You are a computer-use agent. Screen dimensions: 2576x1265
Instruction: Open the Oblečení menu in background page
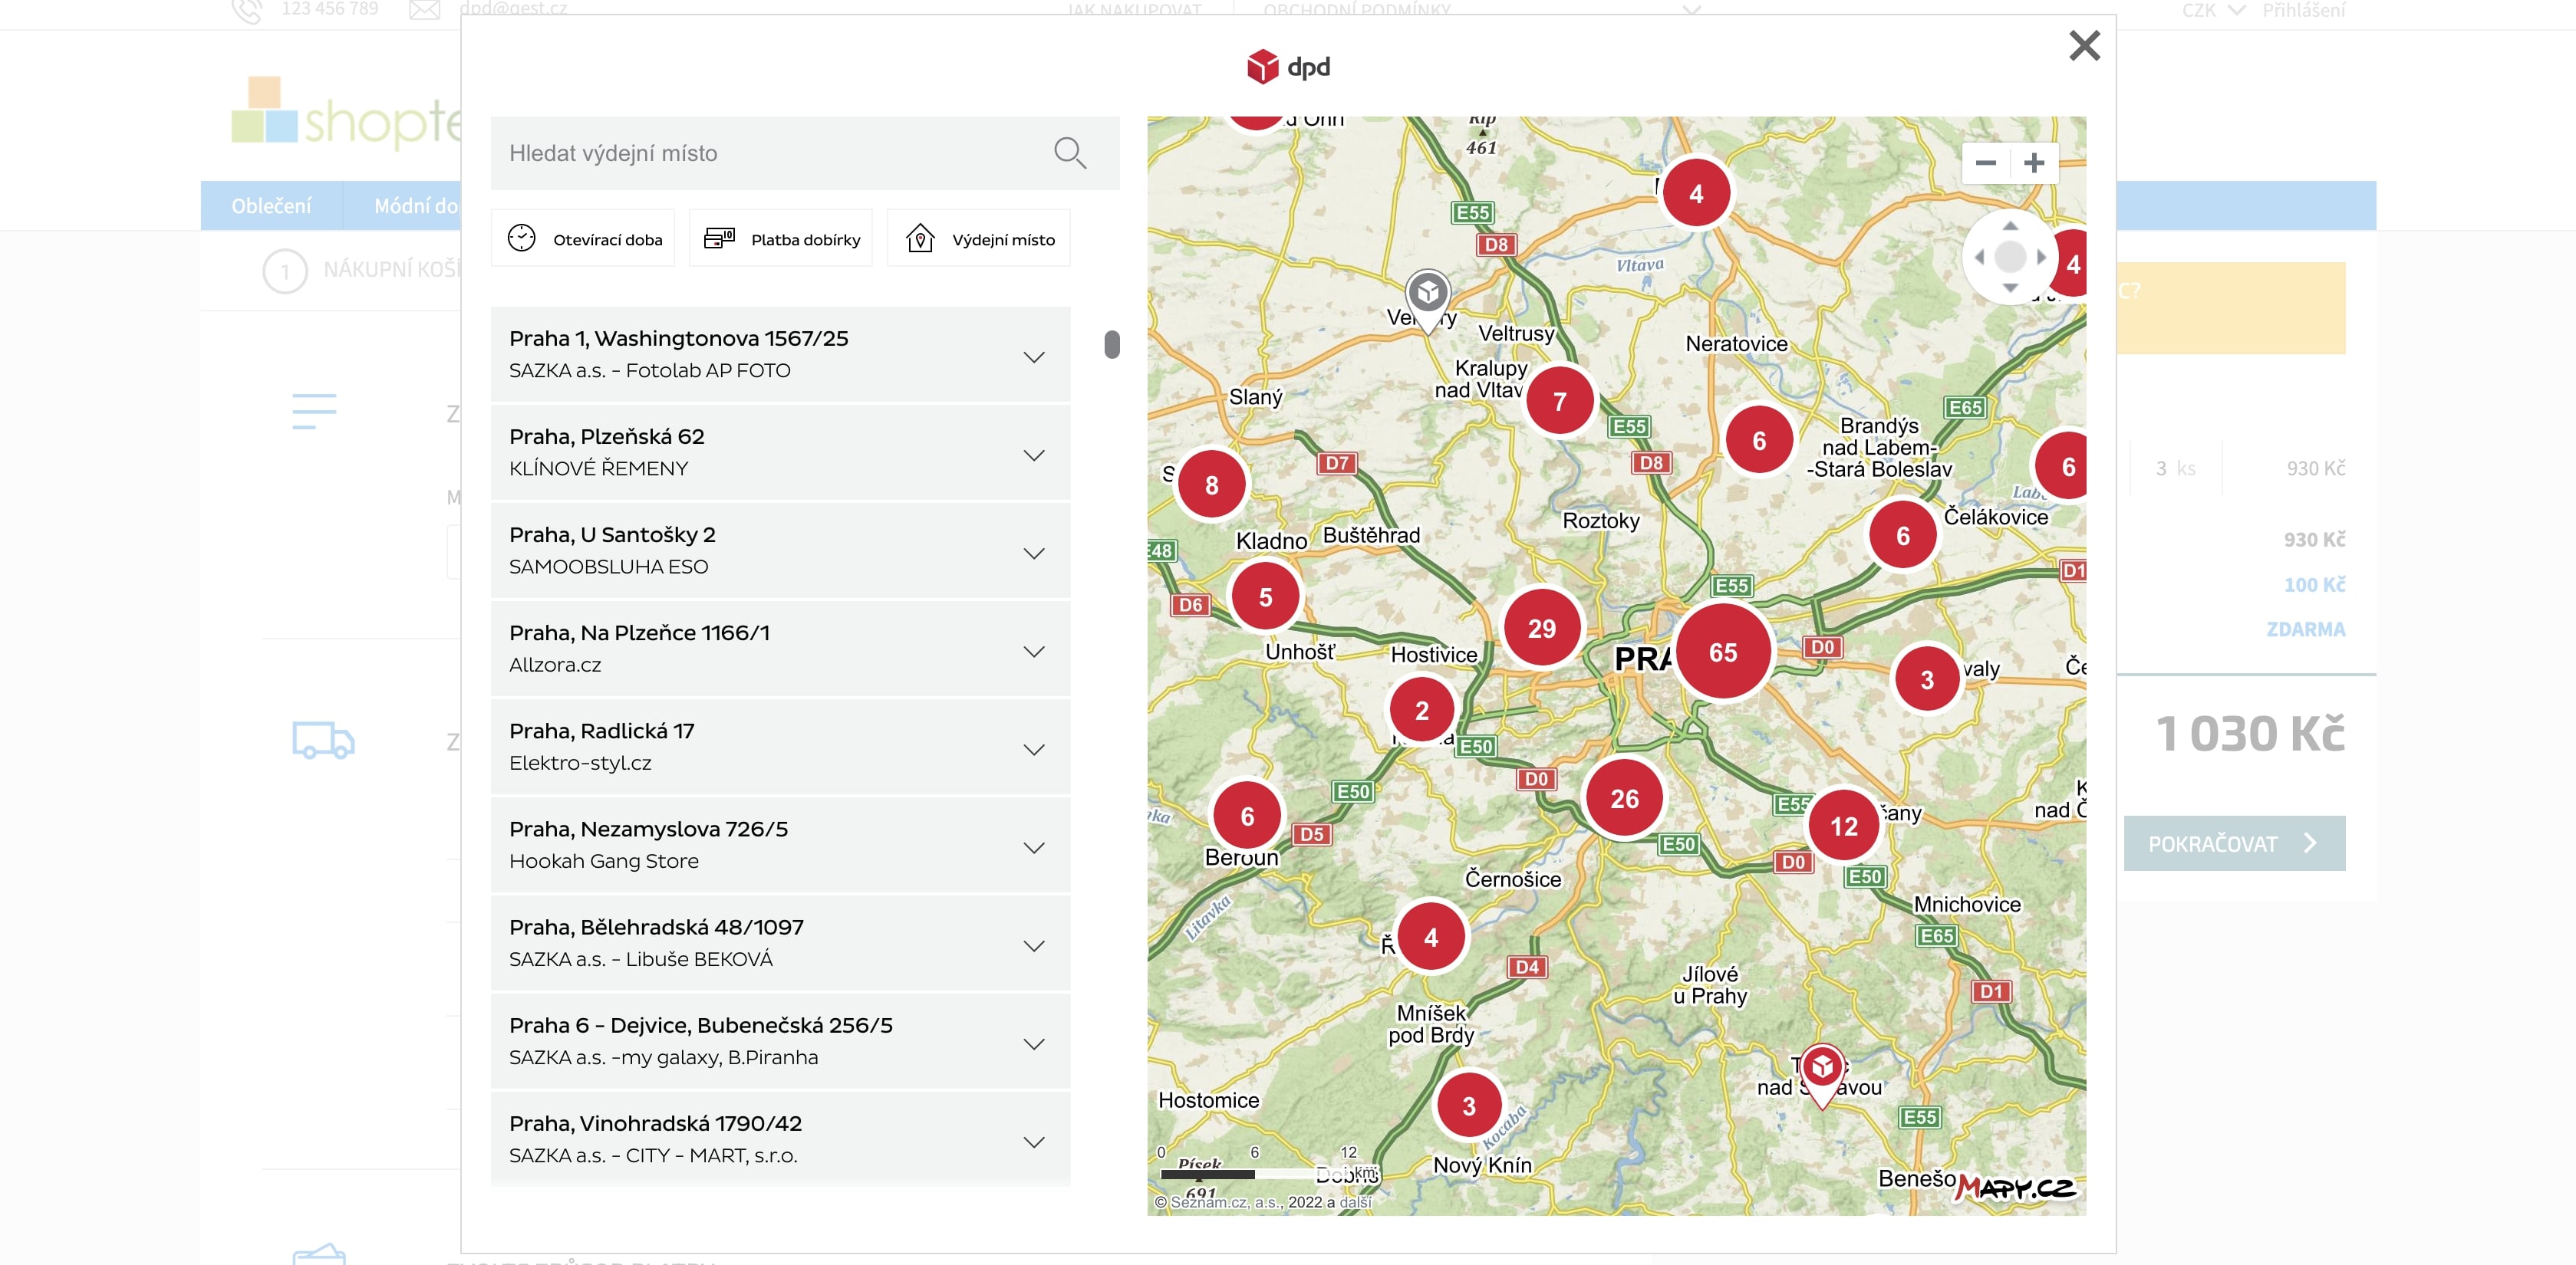[x=271, y=205]
